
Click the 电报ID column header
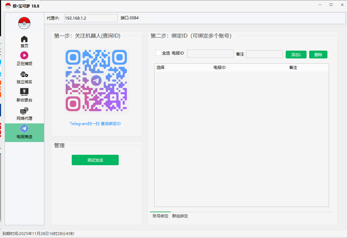tap(219, 68)
